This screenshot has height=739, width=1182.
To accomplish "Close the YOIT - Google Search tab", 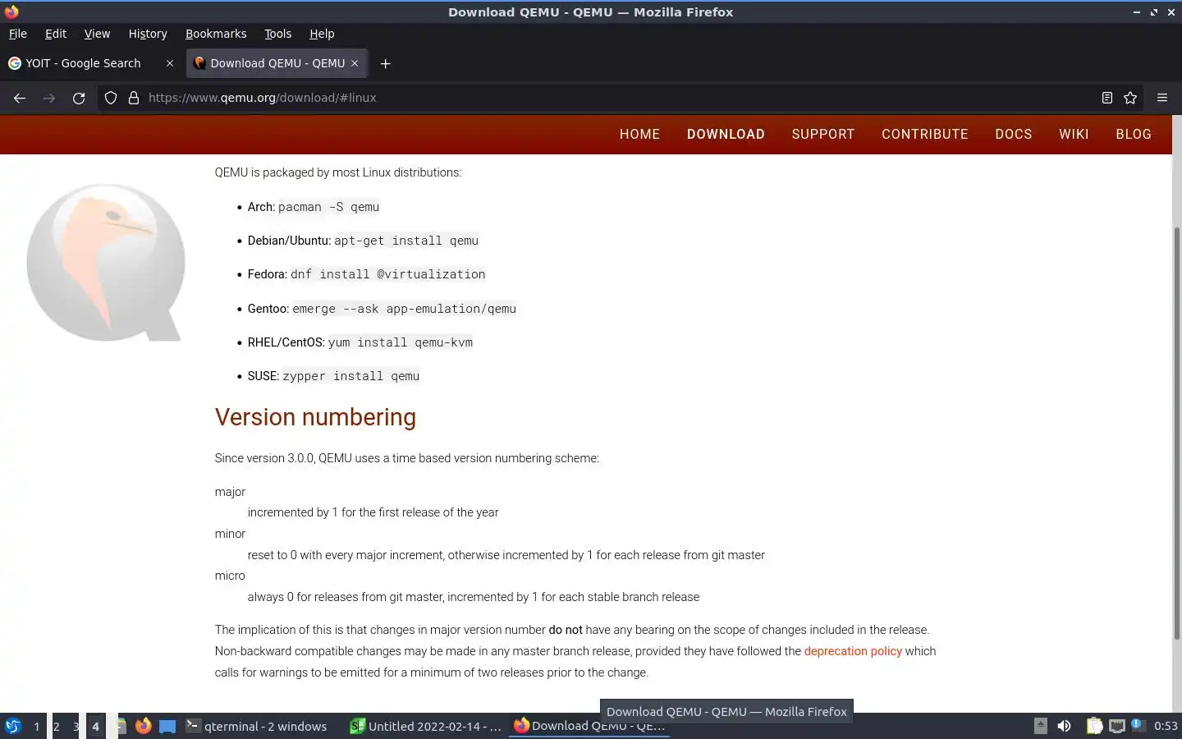I will coord(170,63).
